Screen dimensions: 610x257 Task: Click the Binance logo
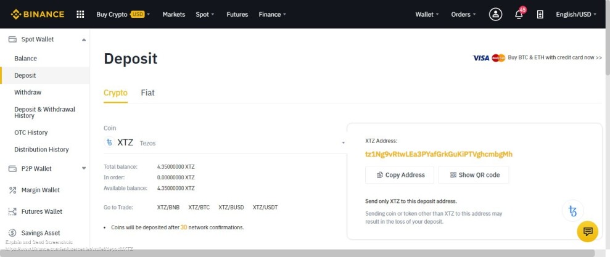pos(38,14)
